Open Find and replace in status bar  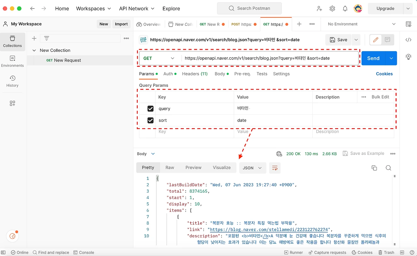(x=51, y=252)
